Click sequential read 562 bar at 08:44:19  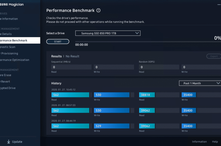click(x=70, y=126)
